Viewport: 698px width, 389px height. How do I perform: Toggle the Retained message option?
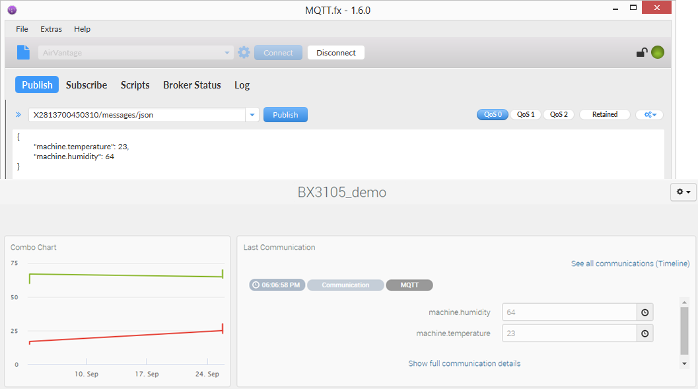click(604, 114)
